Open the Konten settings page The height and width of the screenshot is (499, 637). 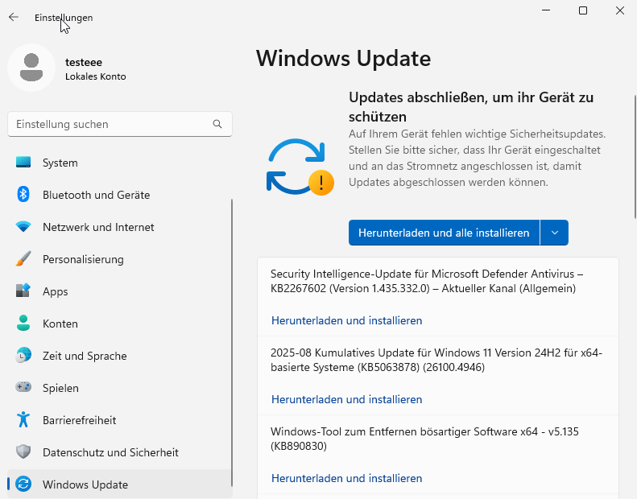pos(60,324)
